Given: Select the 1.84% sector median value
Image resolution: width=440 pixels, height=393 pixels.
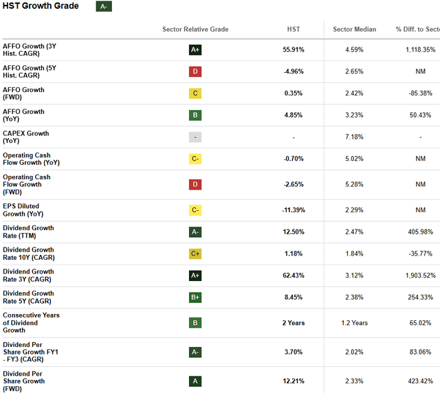Looking at the screenshot, I should [x=355, y=254].
